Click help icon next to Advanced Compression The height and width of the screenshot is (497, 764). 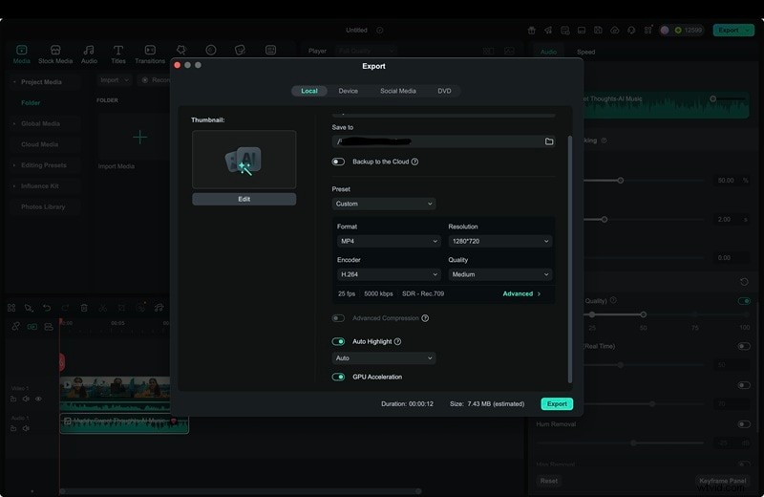tap(425, 318)
